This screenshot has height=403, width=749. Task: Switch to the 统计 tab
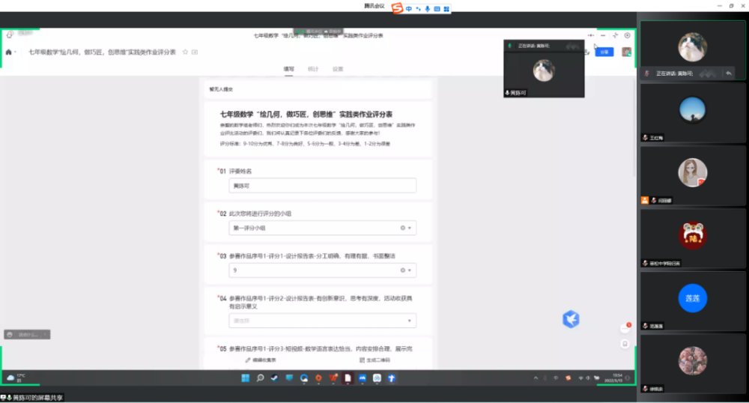tap(313, 69)
